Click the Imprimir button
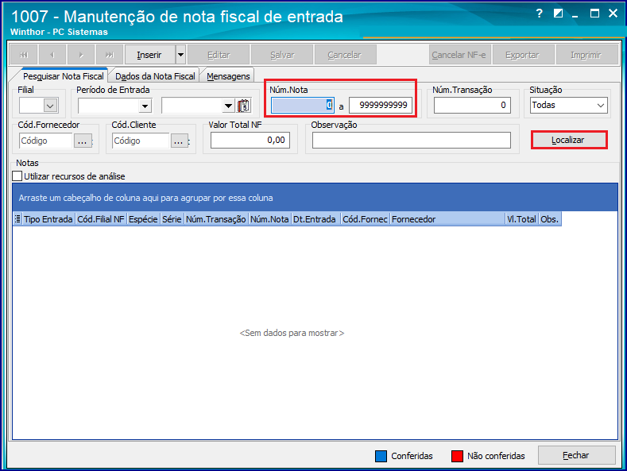Screen dimensions: 627x471 pyautogui.click(x=586, y=55)
